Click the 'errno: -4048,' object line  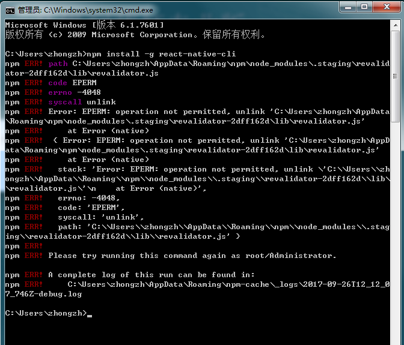[x=63, y=198]
